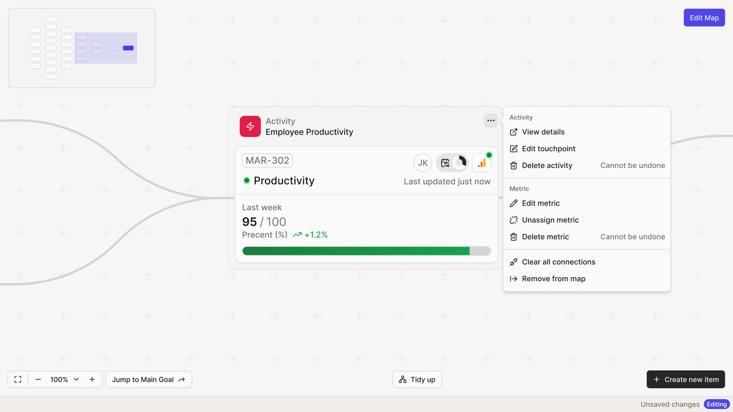The height and width of the screenshot is (412, 733).
Task: Click the JK assignee avatar
Action: 423,163
